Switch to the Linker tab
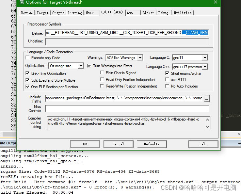Image resolution: width=241 pixels, height=194 pixels. [x=148, y=13]
